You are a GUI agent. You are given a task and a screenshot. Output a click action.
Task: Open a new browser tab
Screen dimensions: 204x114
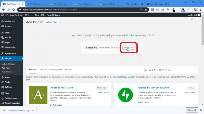[x=172, y=4]
